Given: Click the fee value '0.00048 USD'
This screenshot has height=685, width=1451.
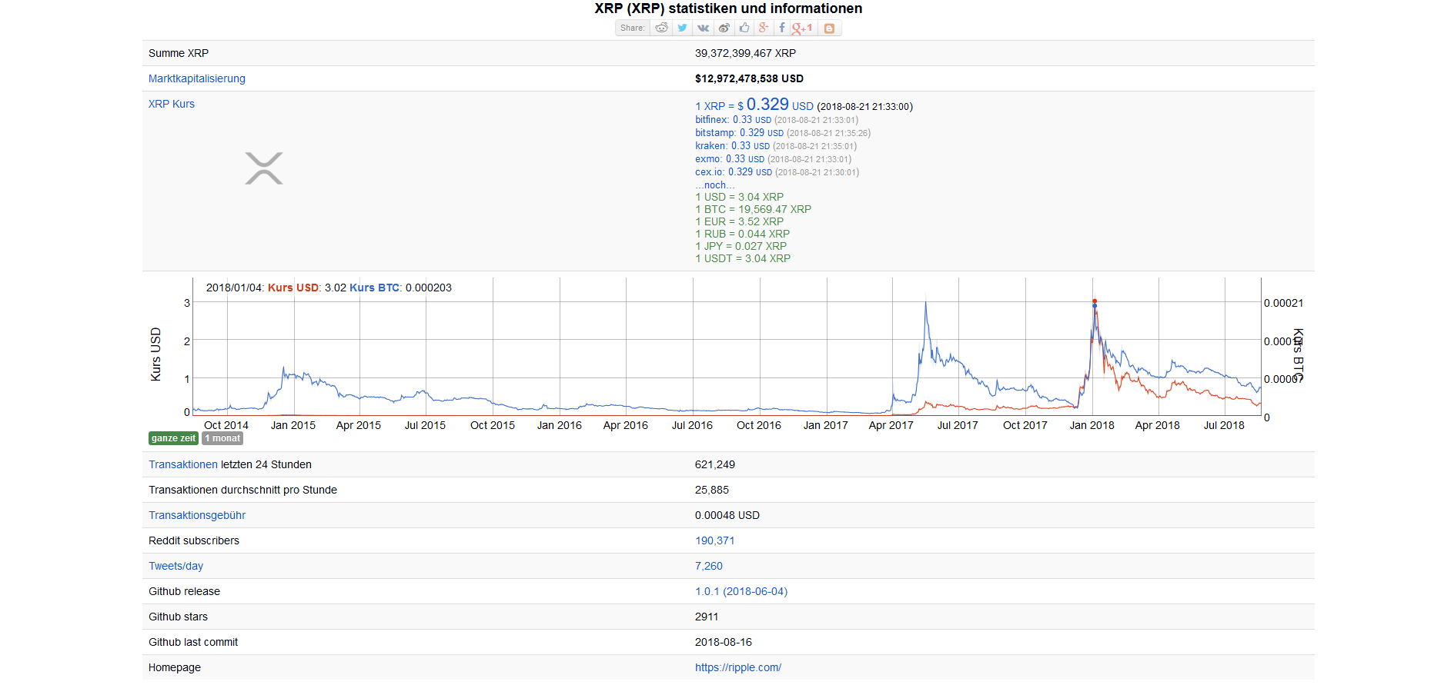Looking at the screenshot, I should click(x=727, y=515).
